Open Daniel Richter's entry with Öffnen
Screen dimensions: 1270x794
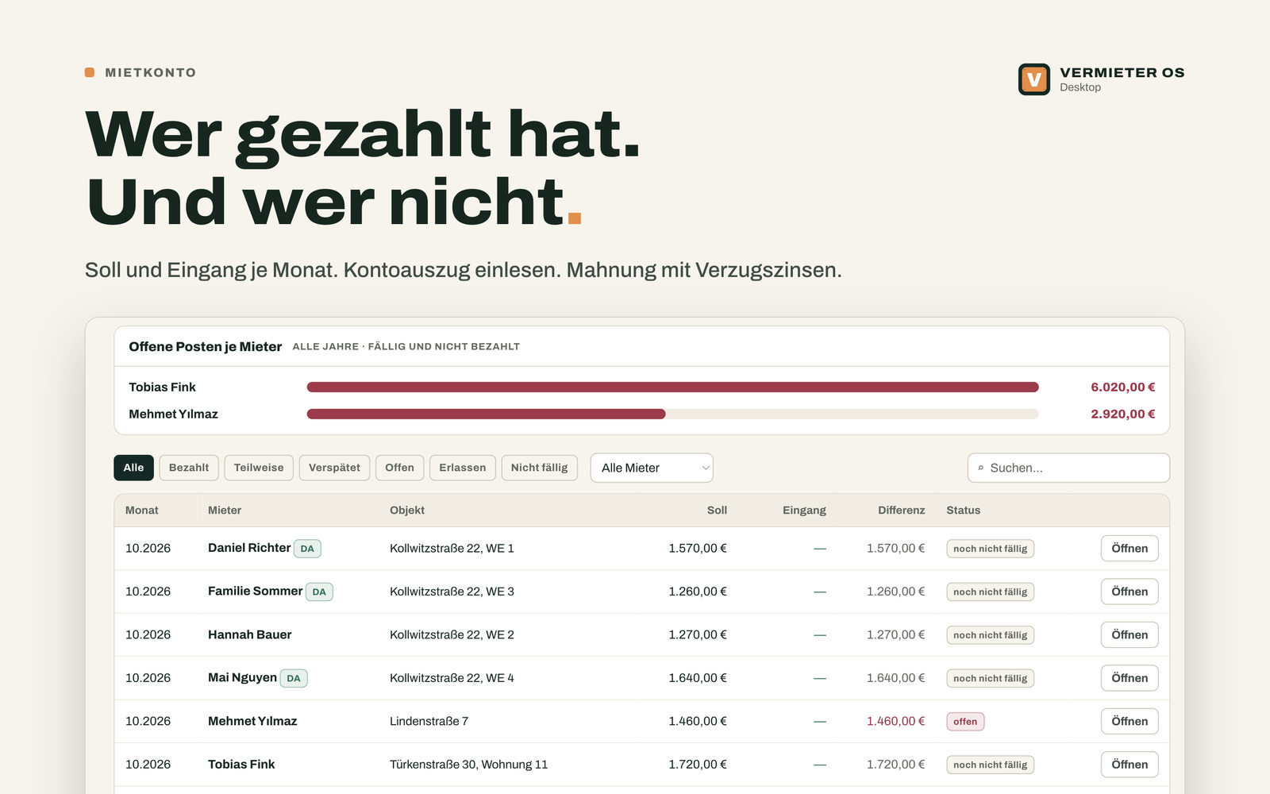coord(1130,549)
